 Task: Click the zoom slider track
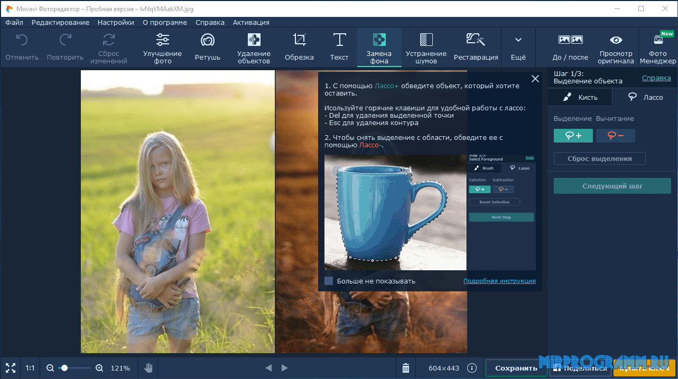click(79, 368)
